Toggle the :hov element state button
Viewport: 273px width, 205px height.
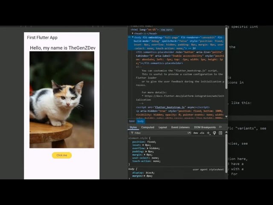pos(195,133)
